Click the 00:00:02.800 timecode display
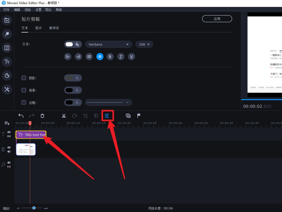Viewport: 282px width, 212px height. 257,106
